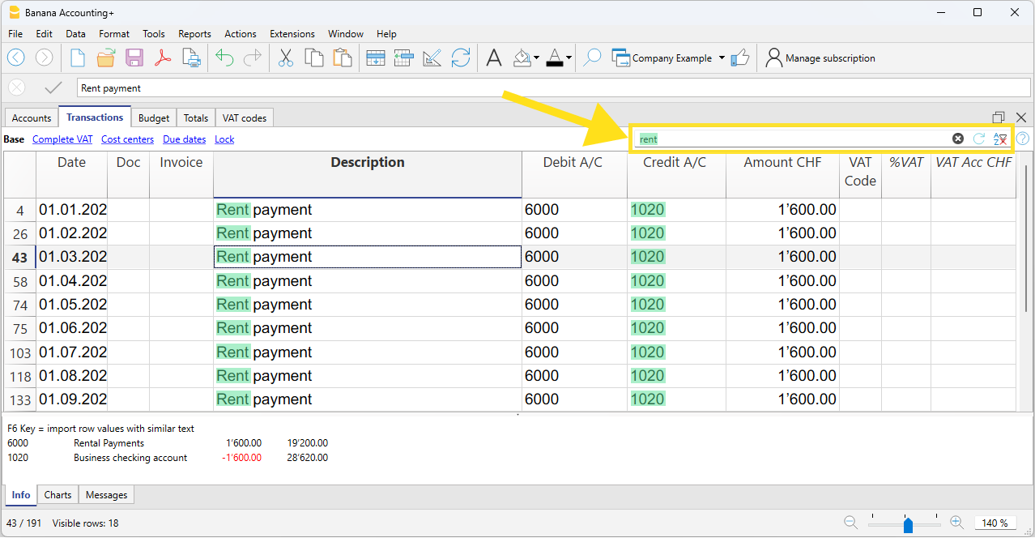Switch to the VAT codes tab

(x=244, y=118)
